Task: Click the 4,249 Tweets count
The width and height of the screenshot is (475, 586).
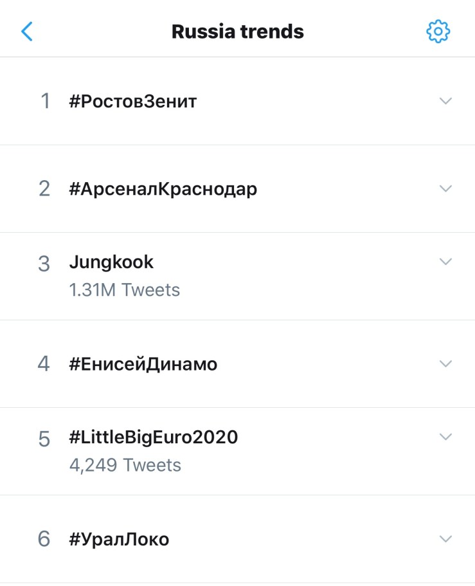Action: pos(125,465)
